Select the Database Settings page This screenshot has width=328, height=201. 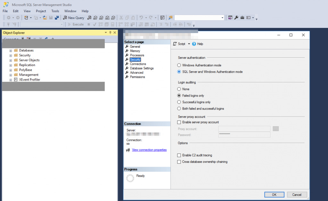tap(142, 68)
